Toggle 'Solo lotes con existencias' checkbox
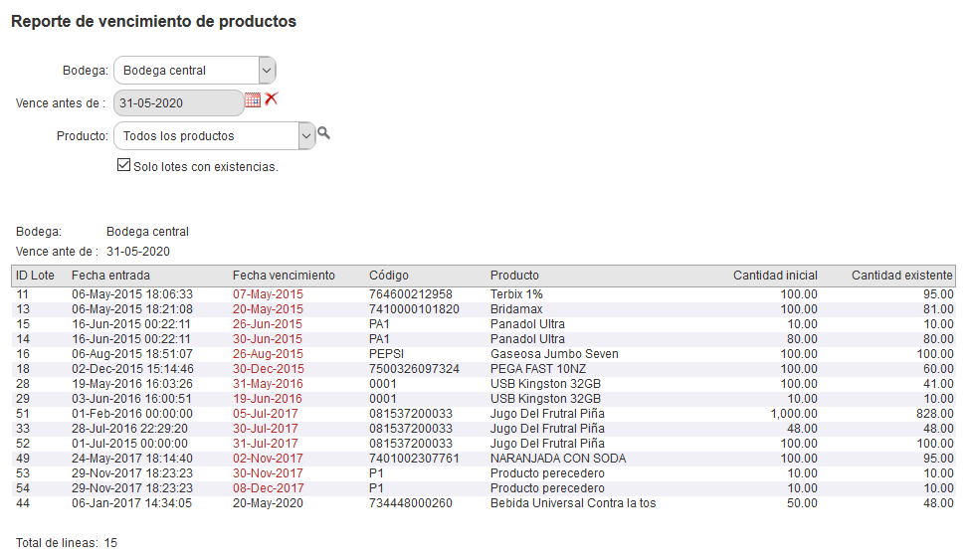Viewport: 970px width, 560px height. pyautogui.click(x=124, y=166)
